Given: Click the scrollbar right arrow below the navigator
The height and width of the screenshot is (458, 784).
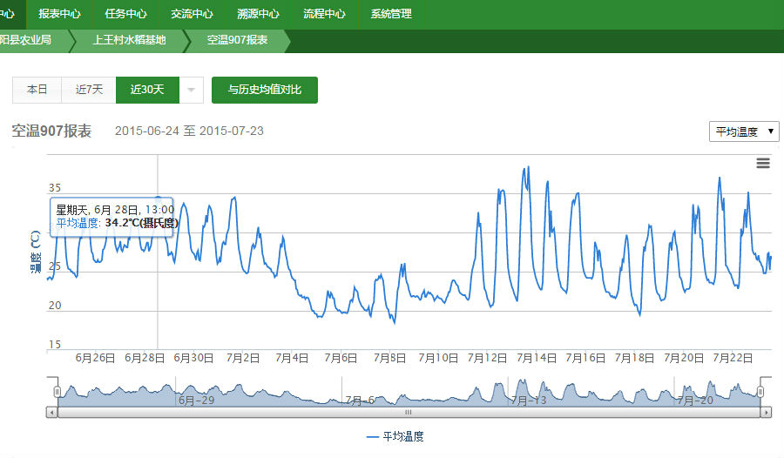Looking at the screenshot, I should coord(766,412).
